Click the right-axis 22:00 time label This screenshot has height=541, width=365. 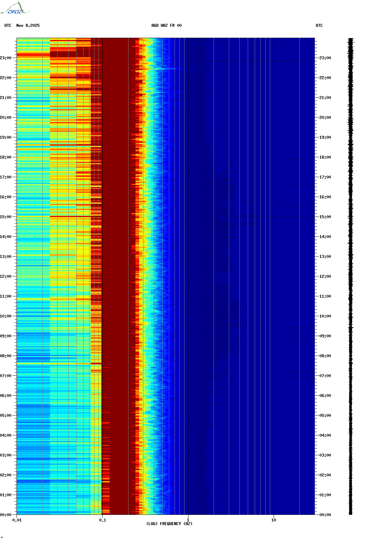(x=325, y=78)
